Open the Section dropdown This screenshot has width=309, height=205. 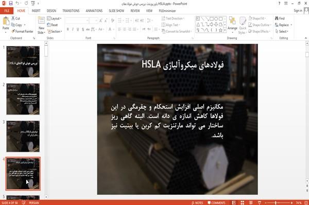pyautogui.click(x=55, y=31)
